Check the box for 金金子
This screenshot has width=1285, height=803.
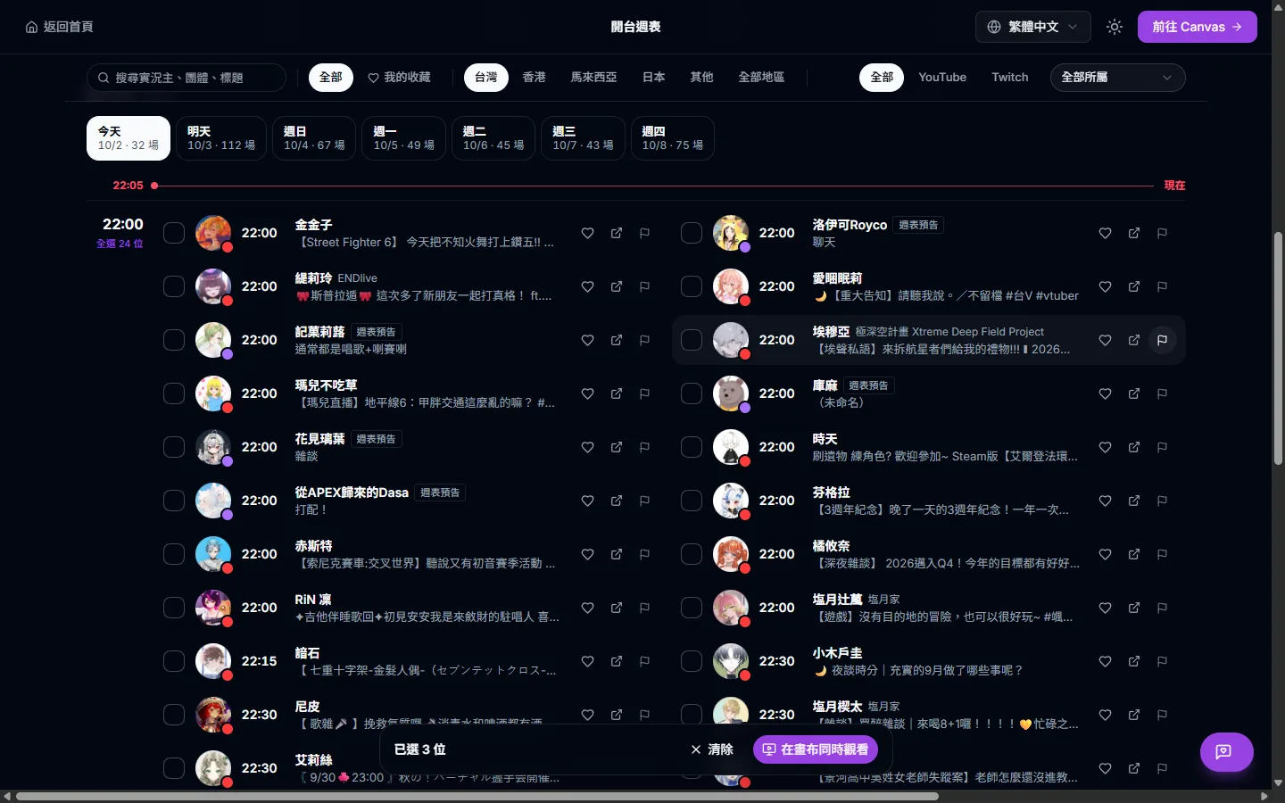point(174,233)
